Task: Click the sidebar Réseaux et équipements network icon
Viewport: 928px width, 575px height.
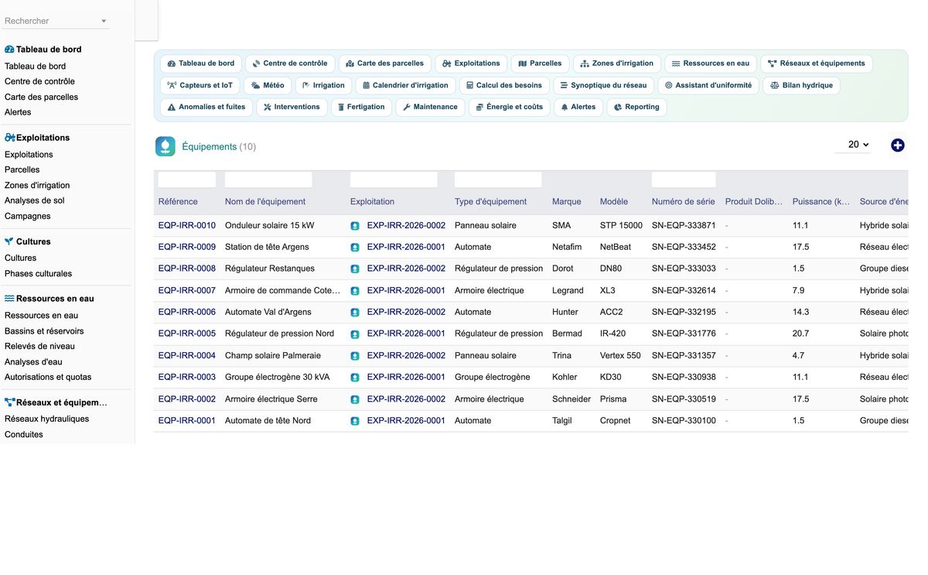Action: click(x=10, y=402)
